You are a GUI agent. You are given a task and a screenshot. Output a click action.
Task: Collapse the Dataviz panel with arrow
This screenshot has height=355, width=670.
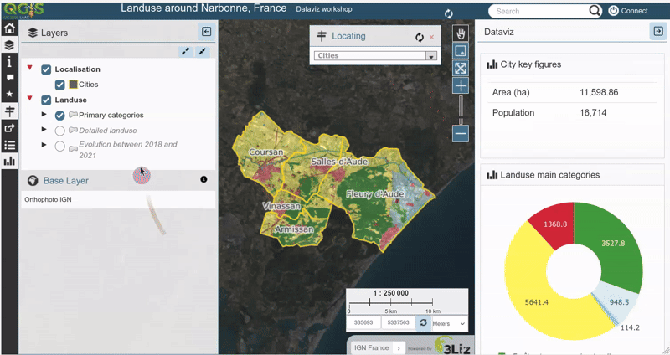tap(658, 31)
